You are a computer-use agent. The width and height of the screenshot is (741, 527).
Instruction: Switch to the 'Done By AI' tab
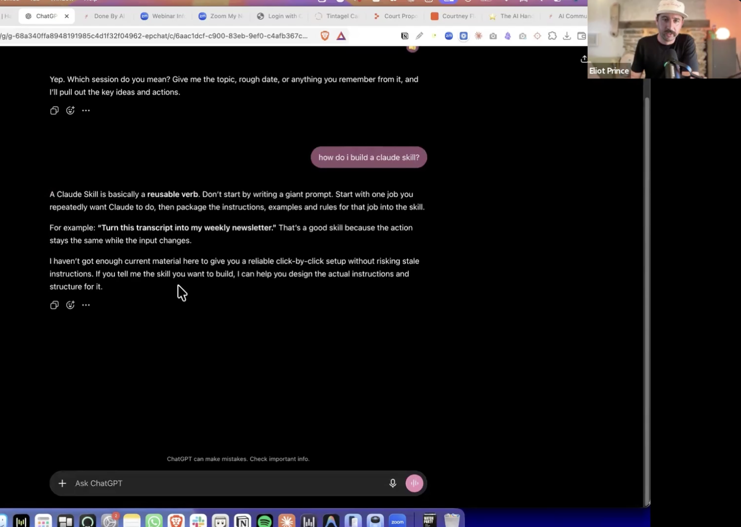click(x=104, y=16)
